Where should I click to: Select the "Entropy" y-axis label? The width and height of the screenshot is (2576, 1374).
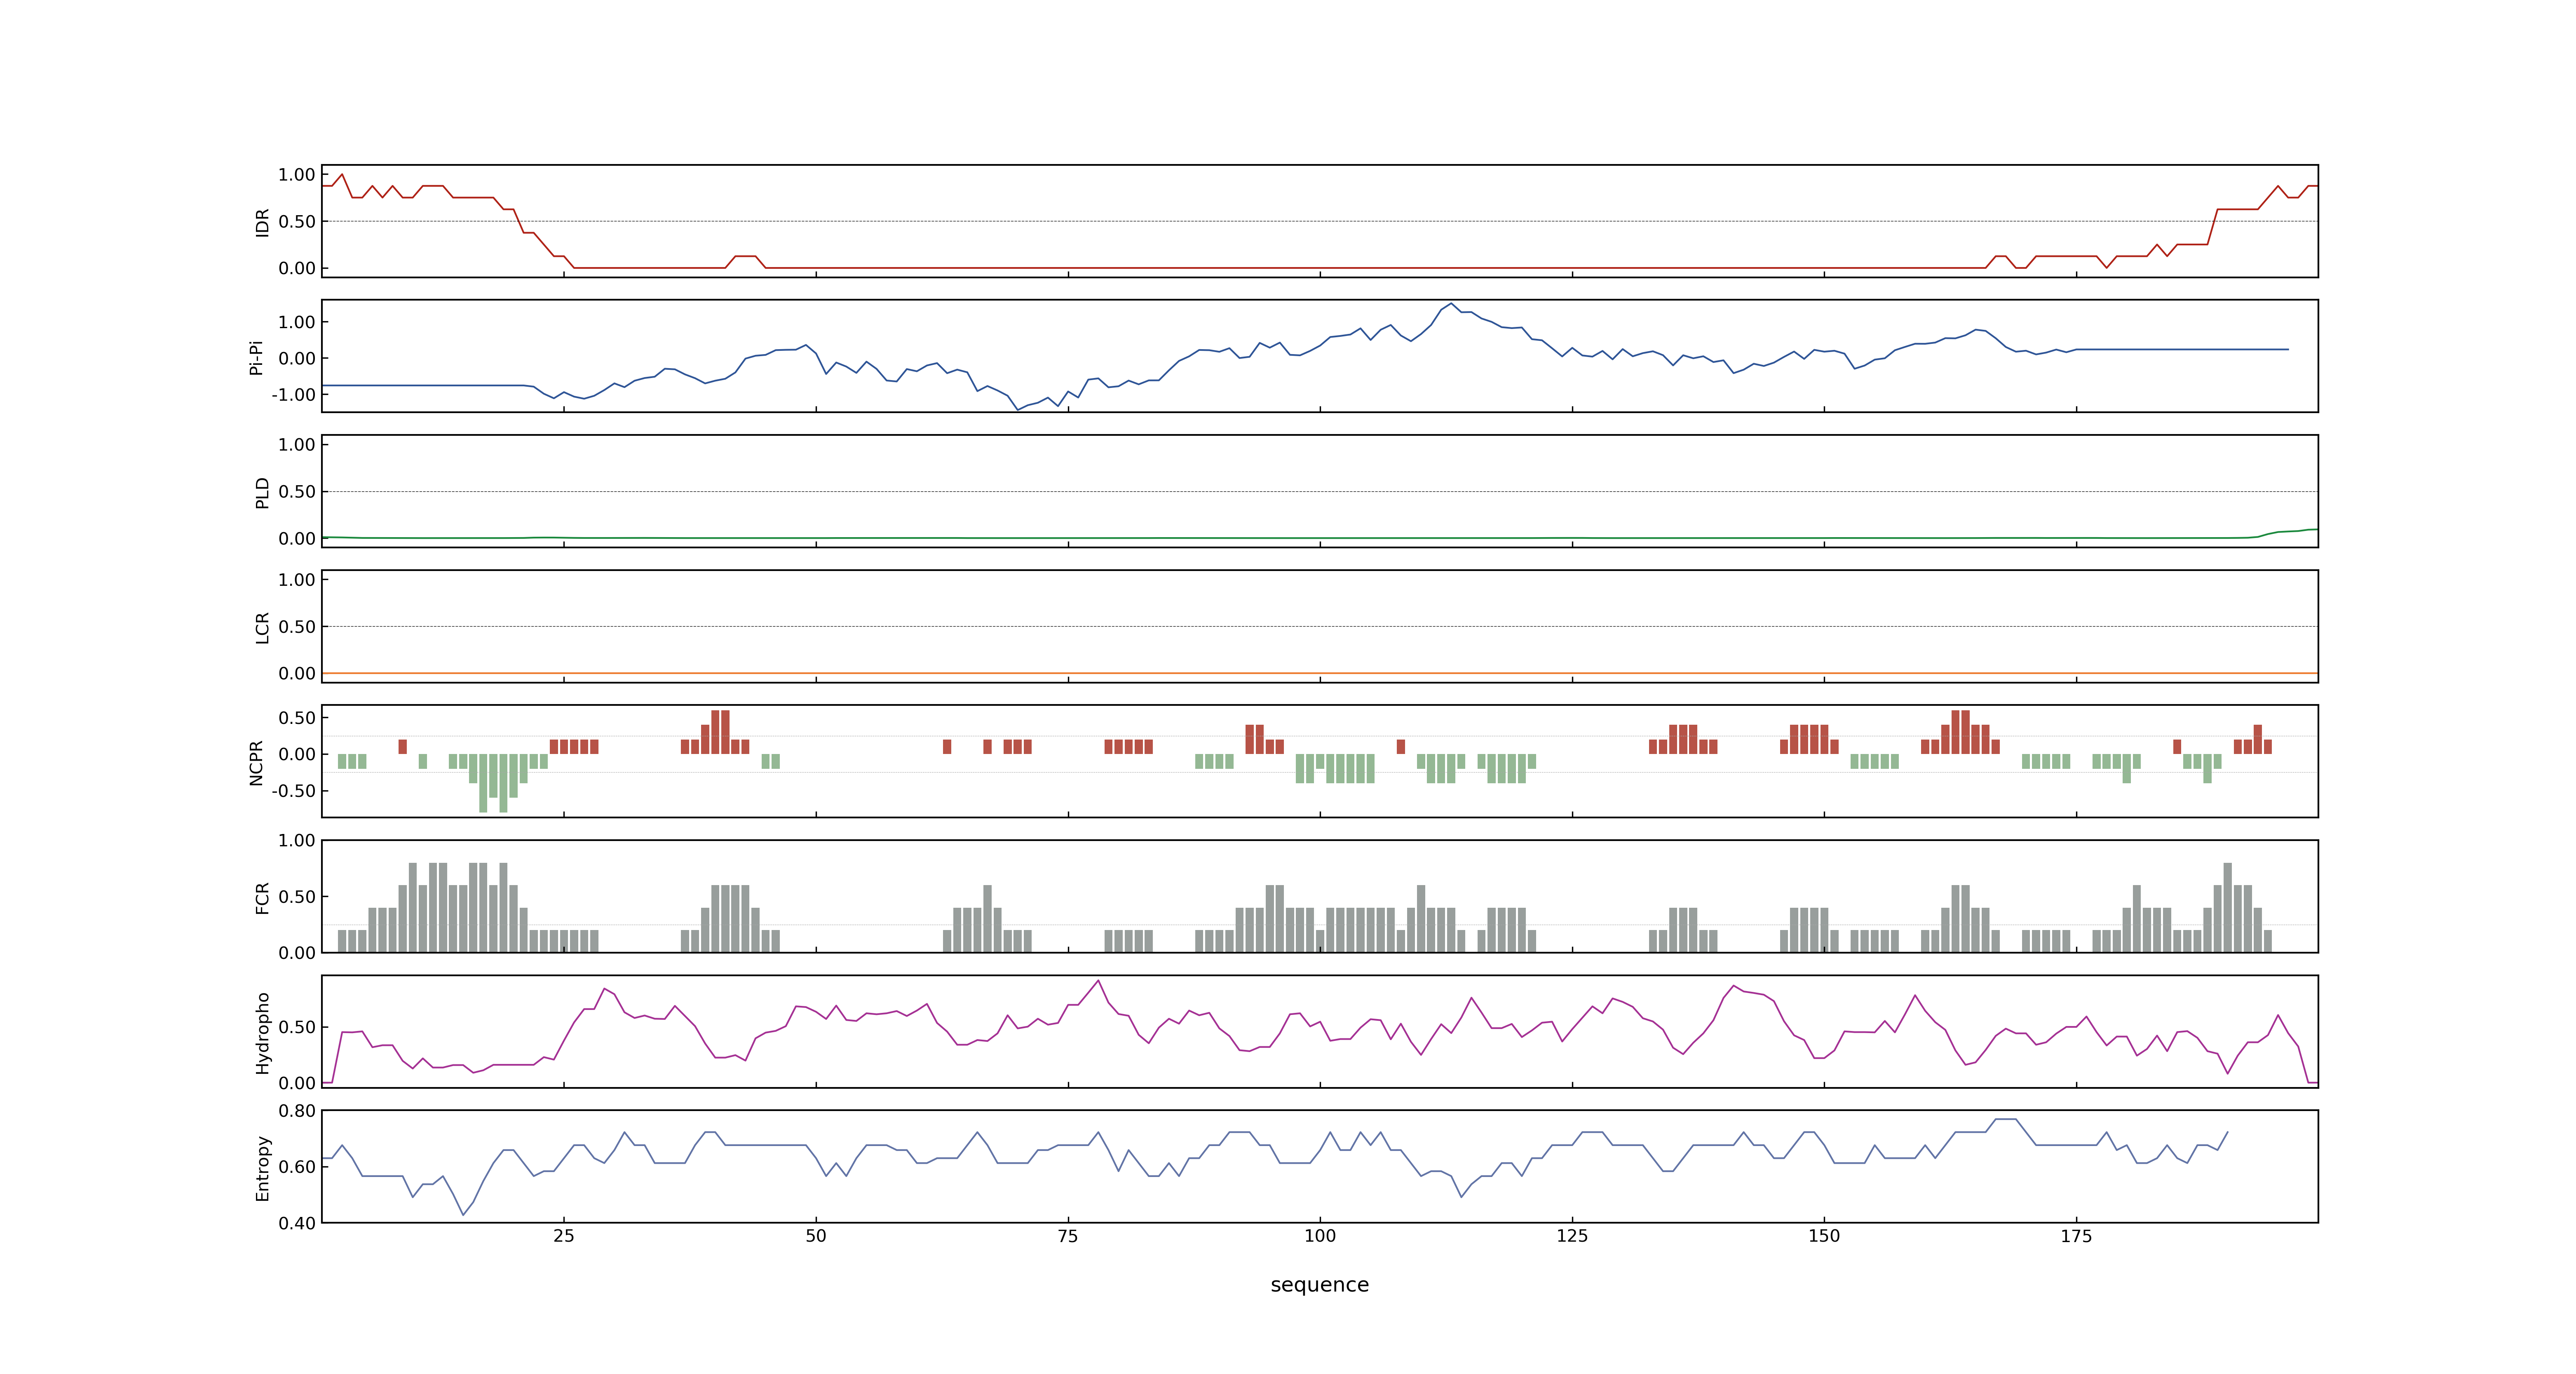(262, 1168)
